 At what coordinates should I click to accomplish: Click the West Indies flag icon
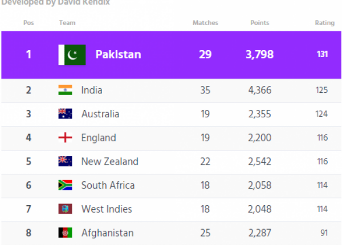pyautogui.click(x=65, y=209)
